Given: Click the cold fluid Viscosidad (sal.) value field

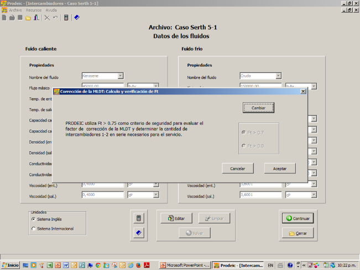Looking at the screenshot, I should pos(261,194).
